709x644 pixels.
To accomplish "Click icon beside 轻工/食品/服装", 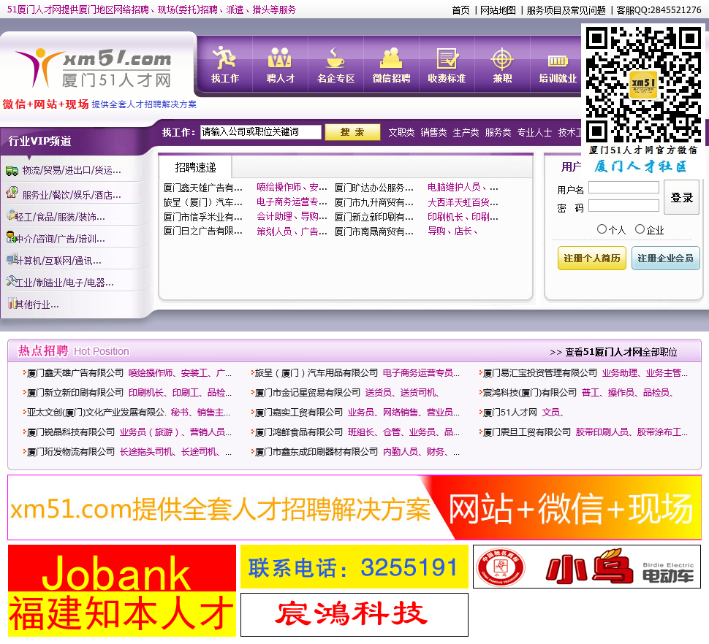I will point(11,215).
